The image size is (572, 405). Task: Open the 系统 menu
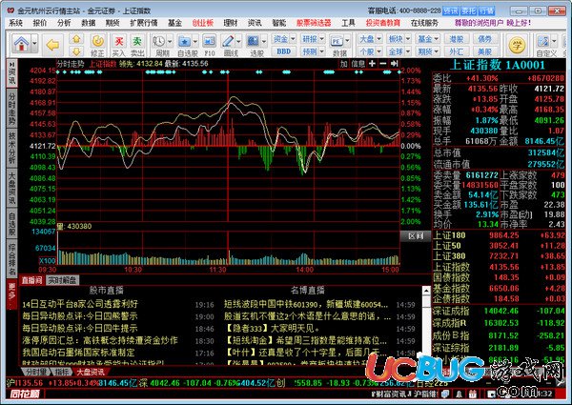15,23
